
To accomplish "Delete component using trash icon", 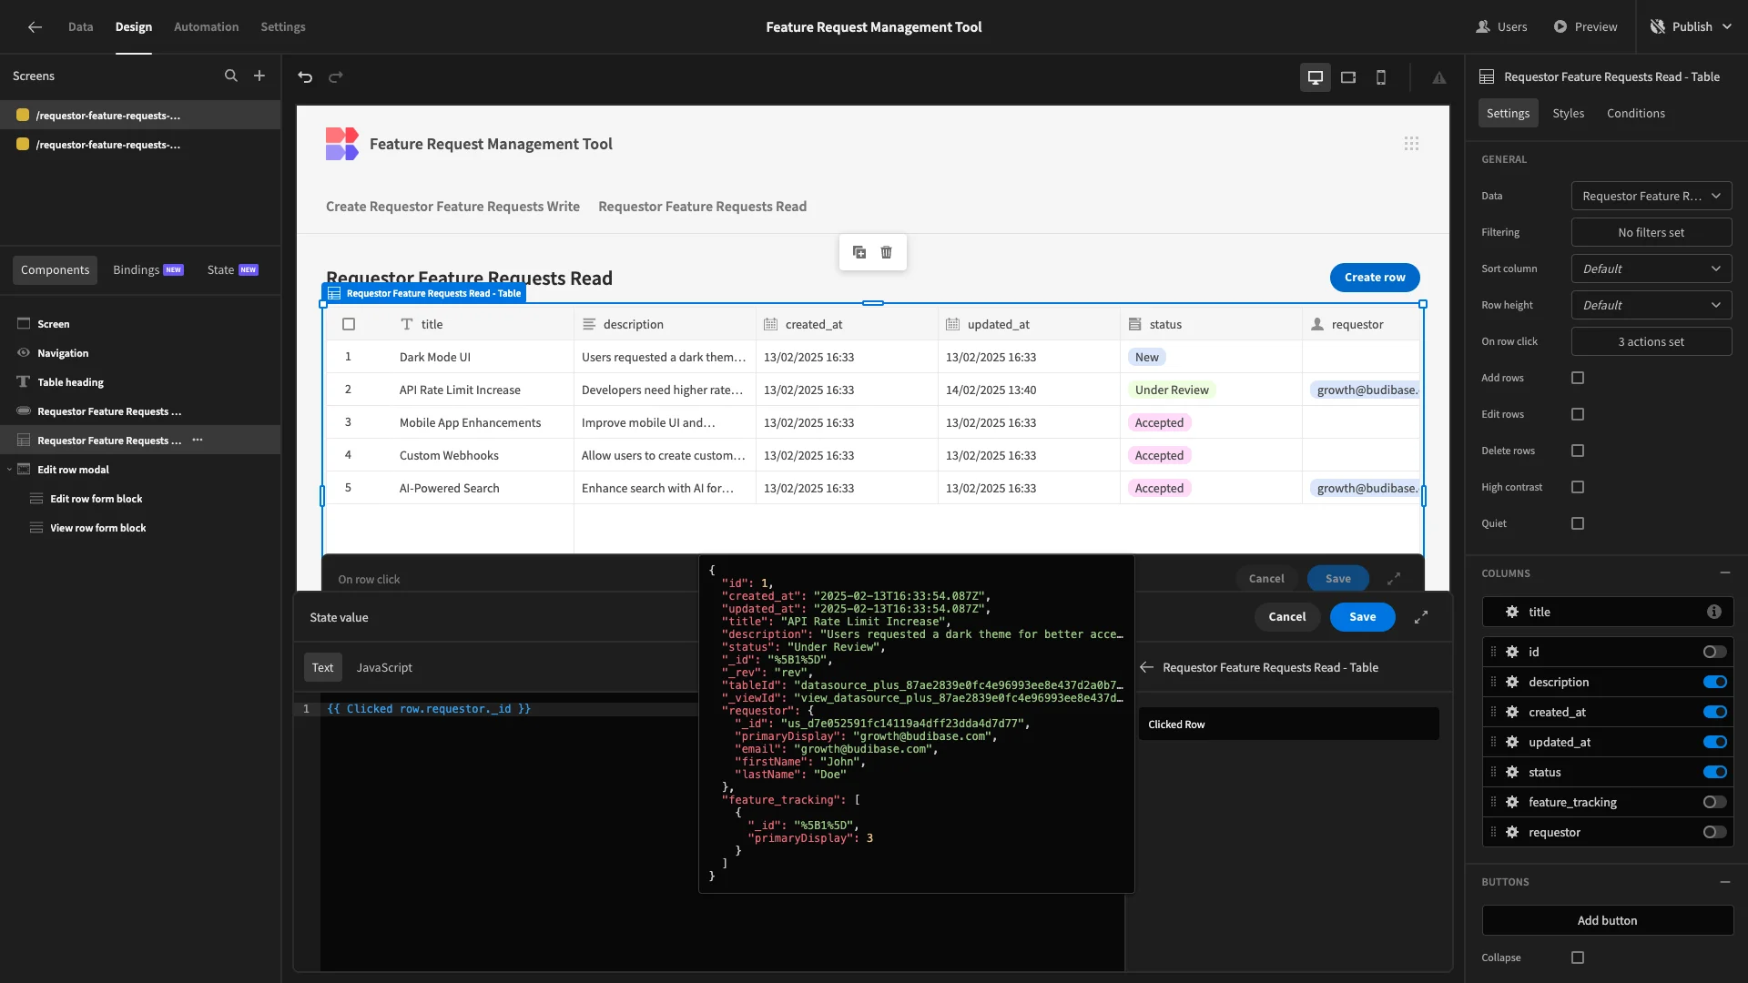I will pos(887,252).
